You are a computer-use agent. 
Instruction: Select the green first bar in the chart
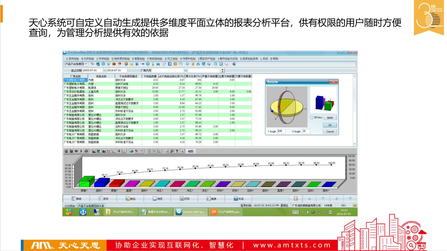coord(87,181)
